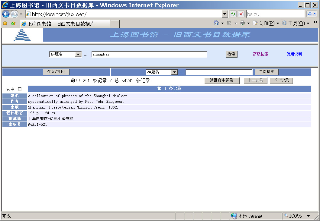Click the Print icon in the toolbar
This screenshot has width=320, height=221.
coord(242,23)
